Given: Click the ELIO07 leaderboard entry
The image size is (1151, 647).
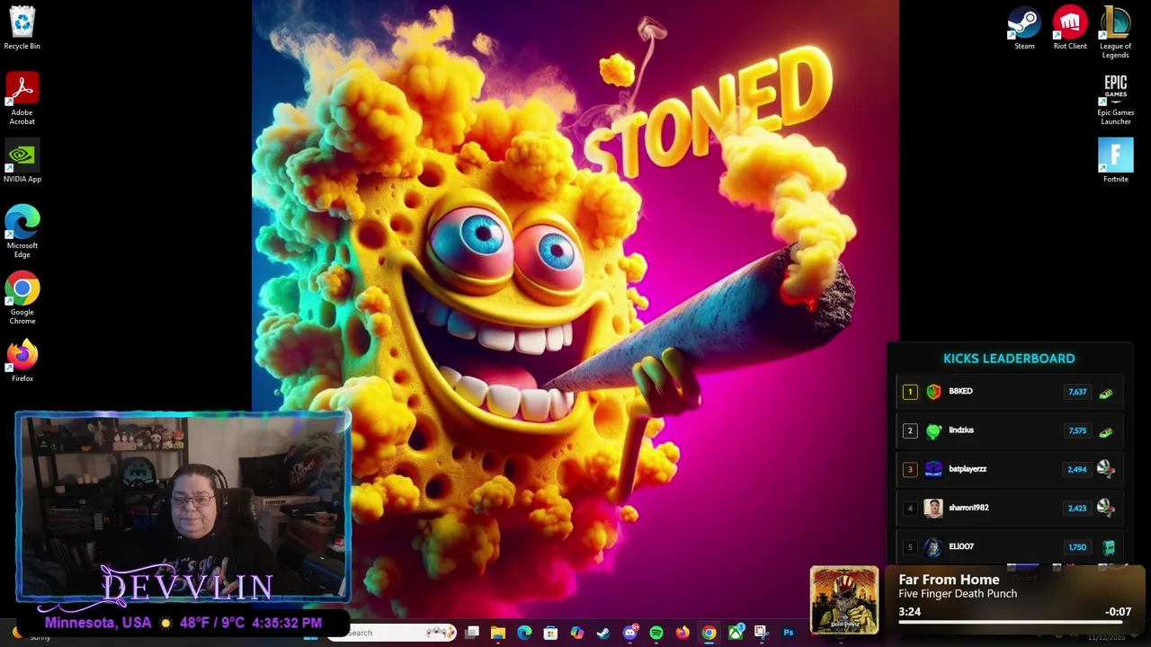Looking at the screenshot, I should (x=1009, y=546).
